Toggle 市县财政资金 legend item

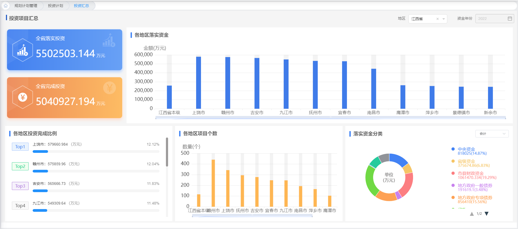[471, 173]
